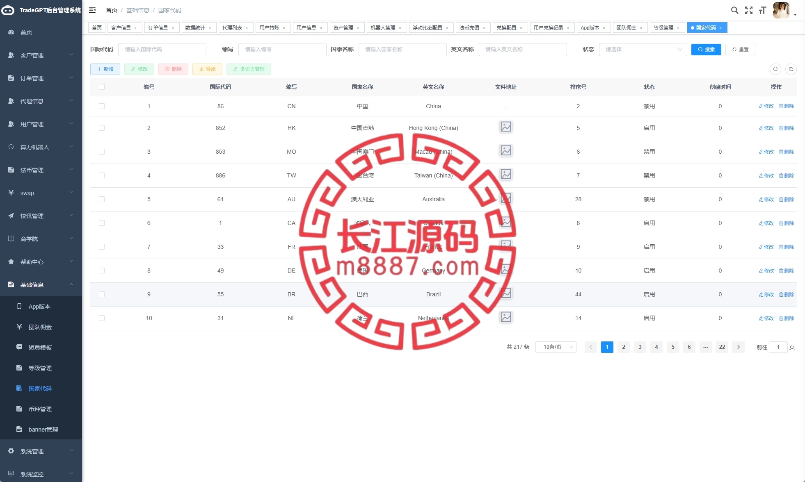805x482 pixels.
Task: Close the App版本 tab
Action: coord(604,28)
